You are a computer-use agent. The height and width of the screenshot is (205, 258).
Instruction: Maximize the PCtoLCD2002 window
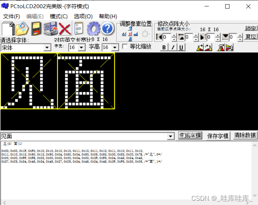tap(227, 6)
